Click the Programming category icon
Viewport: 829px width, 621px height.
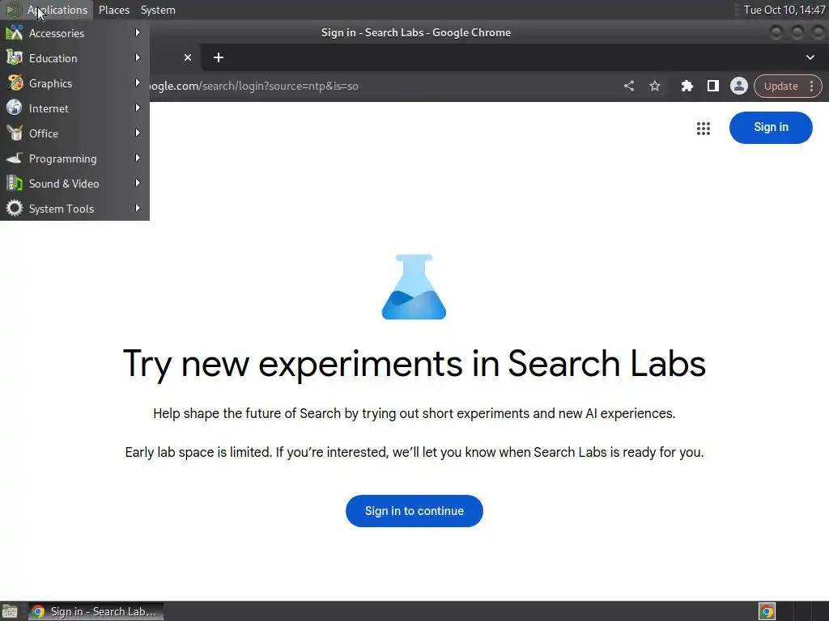(x=15, y=158)
